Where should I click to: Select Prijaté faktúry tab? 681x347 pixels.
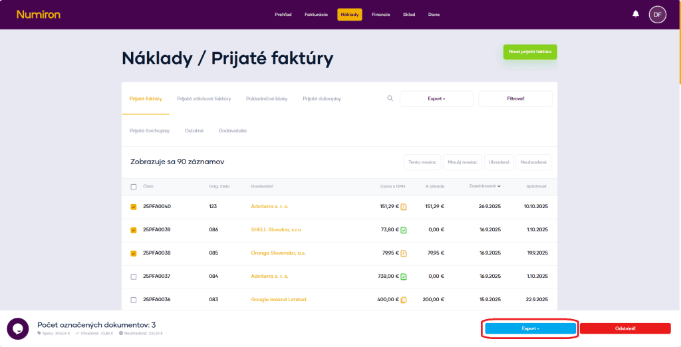tap(146, 99)
